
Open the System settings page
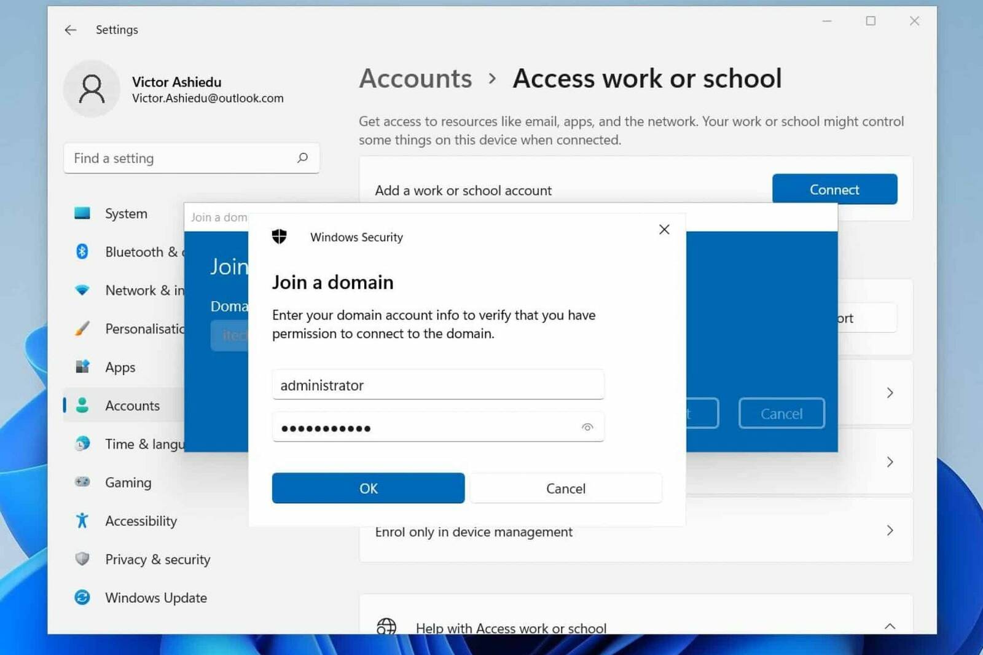126,213
